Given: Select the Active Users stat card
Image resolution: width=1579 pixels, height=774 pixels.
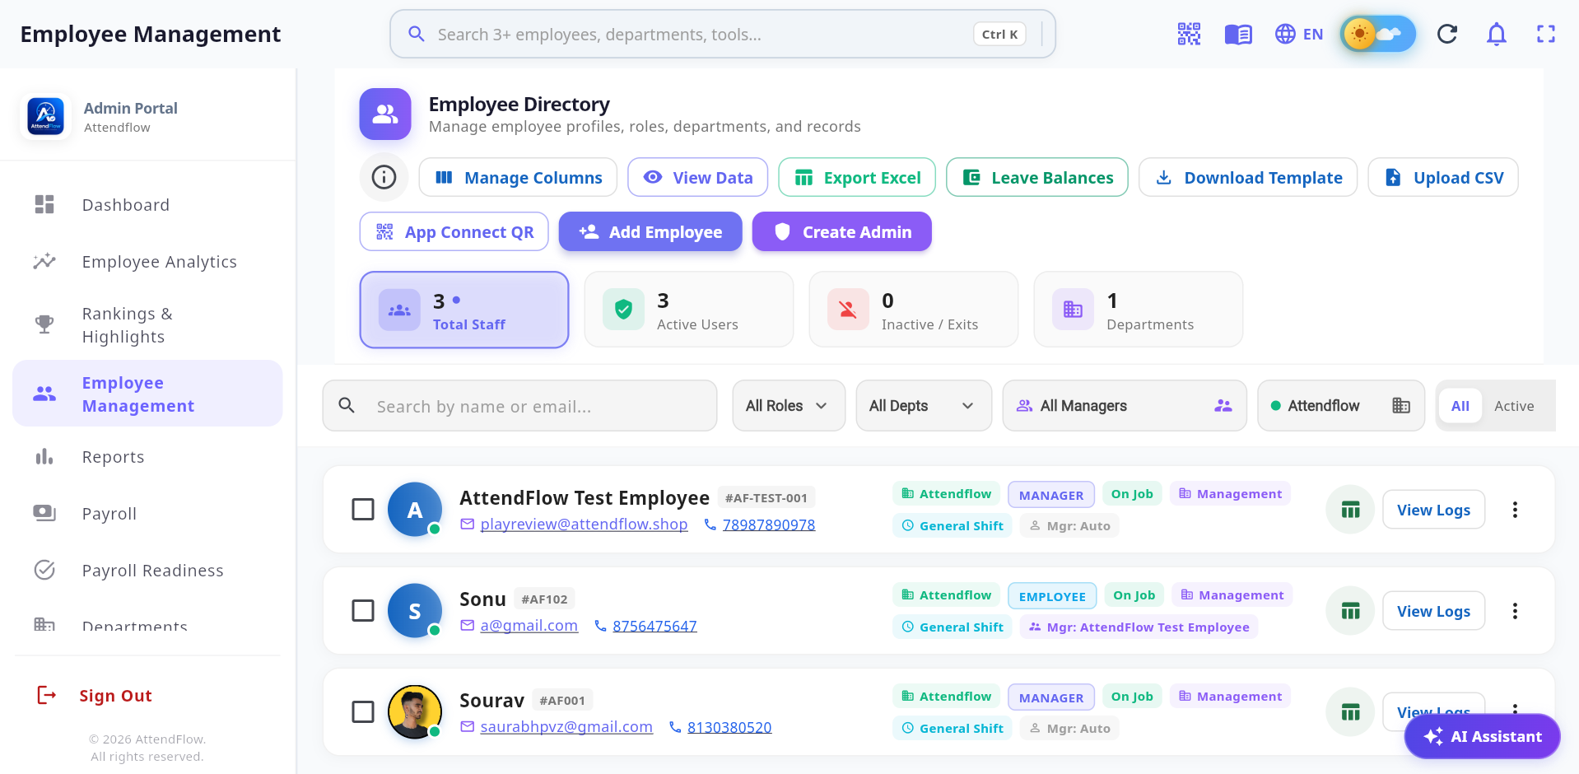Looking at the screenshot, I should coord(689,310).
